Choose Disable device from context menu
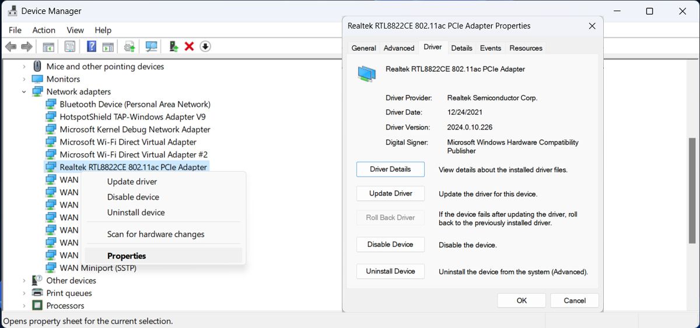The height and width of the screenshot is (328, 700). click(163, 197)
